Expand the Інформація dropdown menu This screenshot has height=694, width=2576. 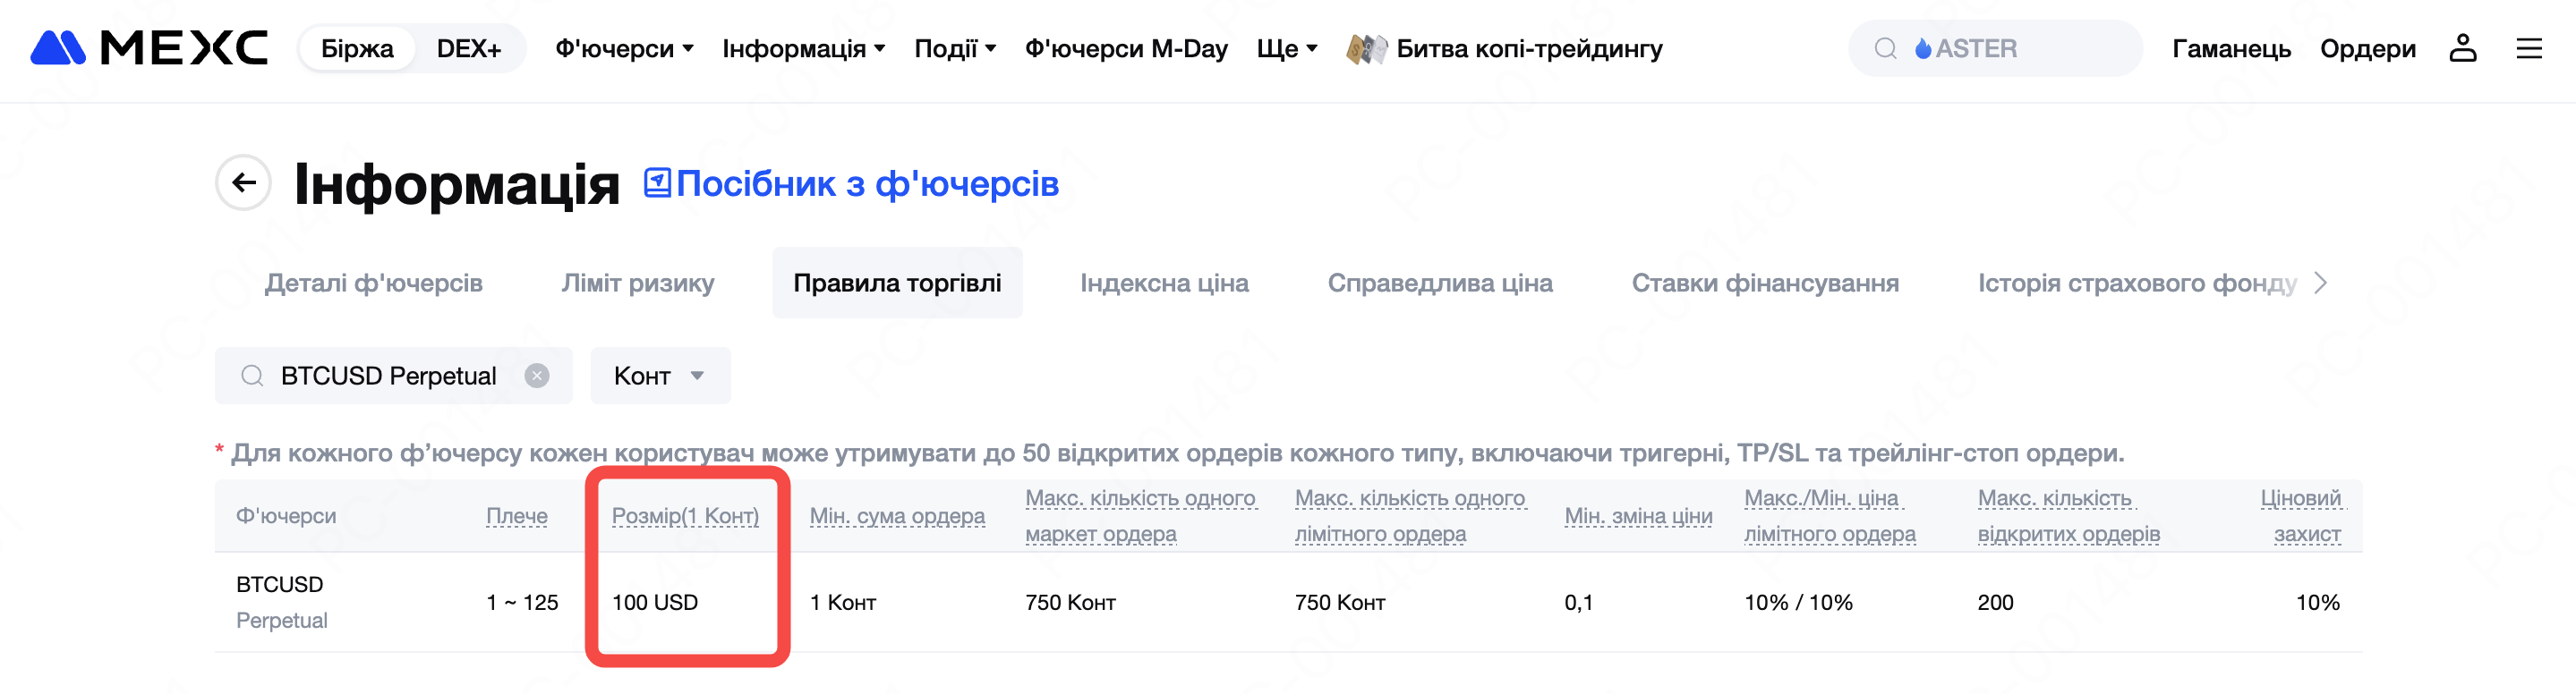coord(803,48)
